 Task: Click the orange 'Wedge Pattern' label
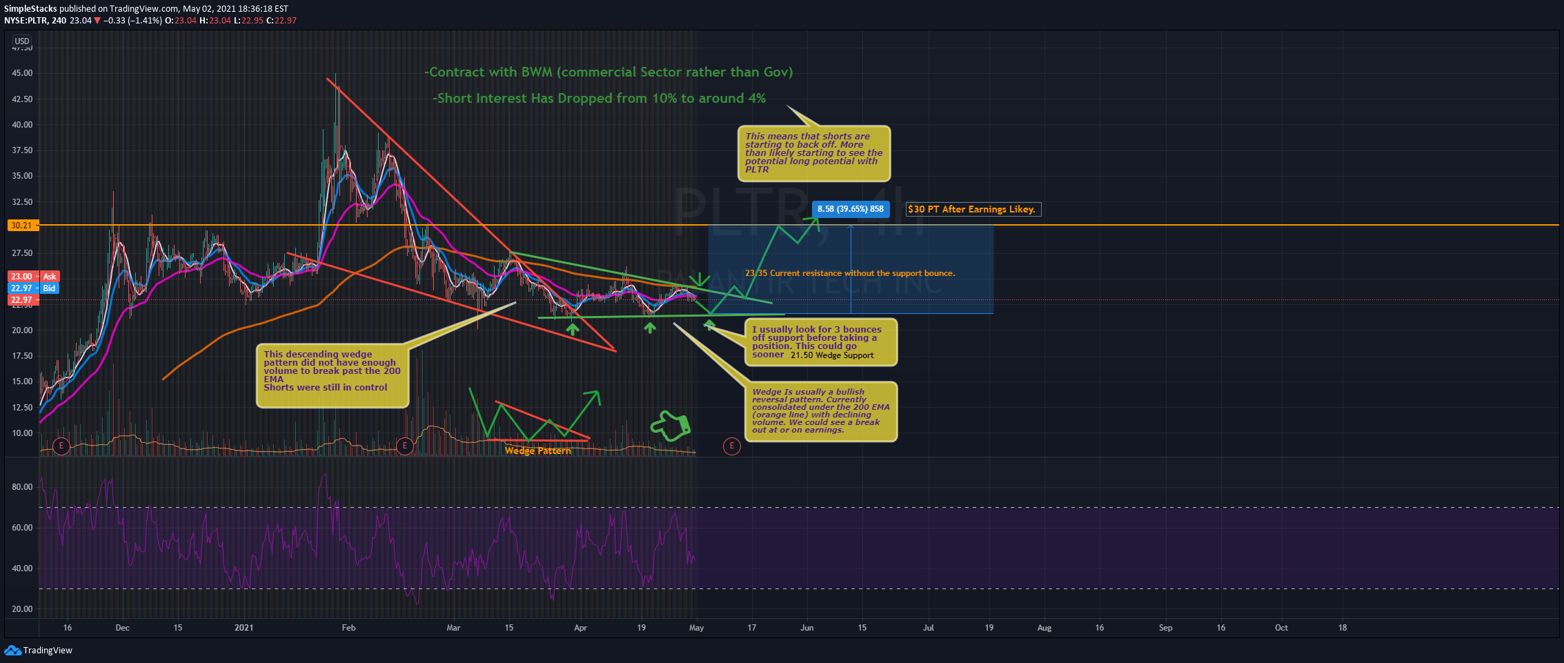(538, 451)
